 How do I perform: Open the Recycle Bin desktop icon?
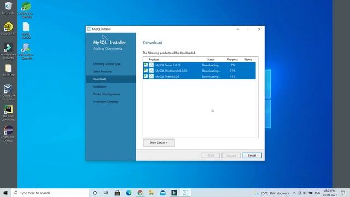pos(9,8)
